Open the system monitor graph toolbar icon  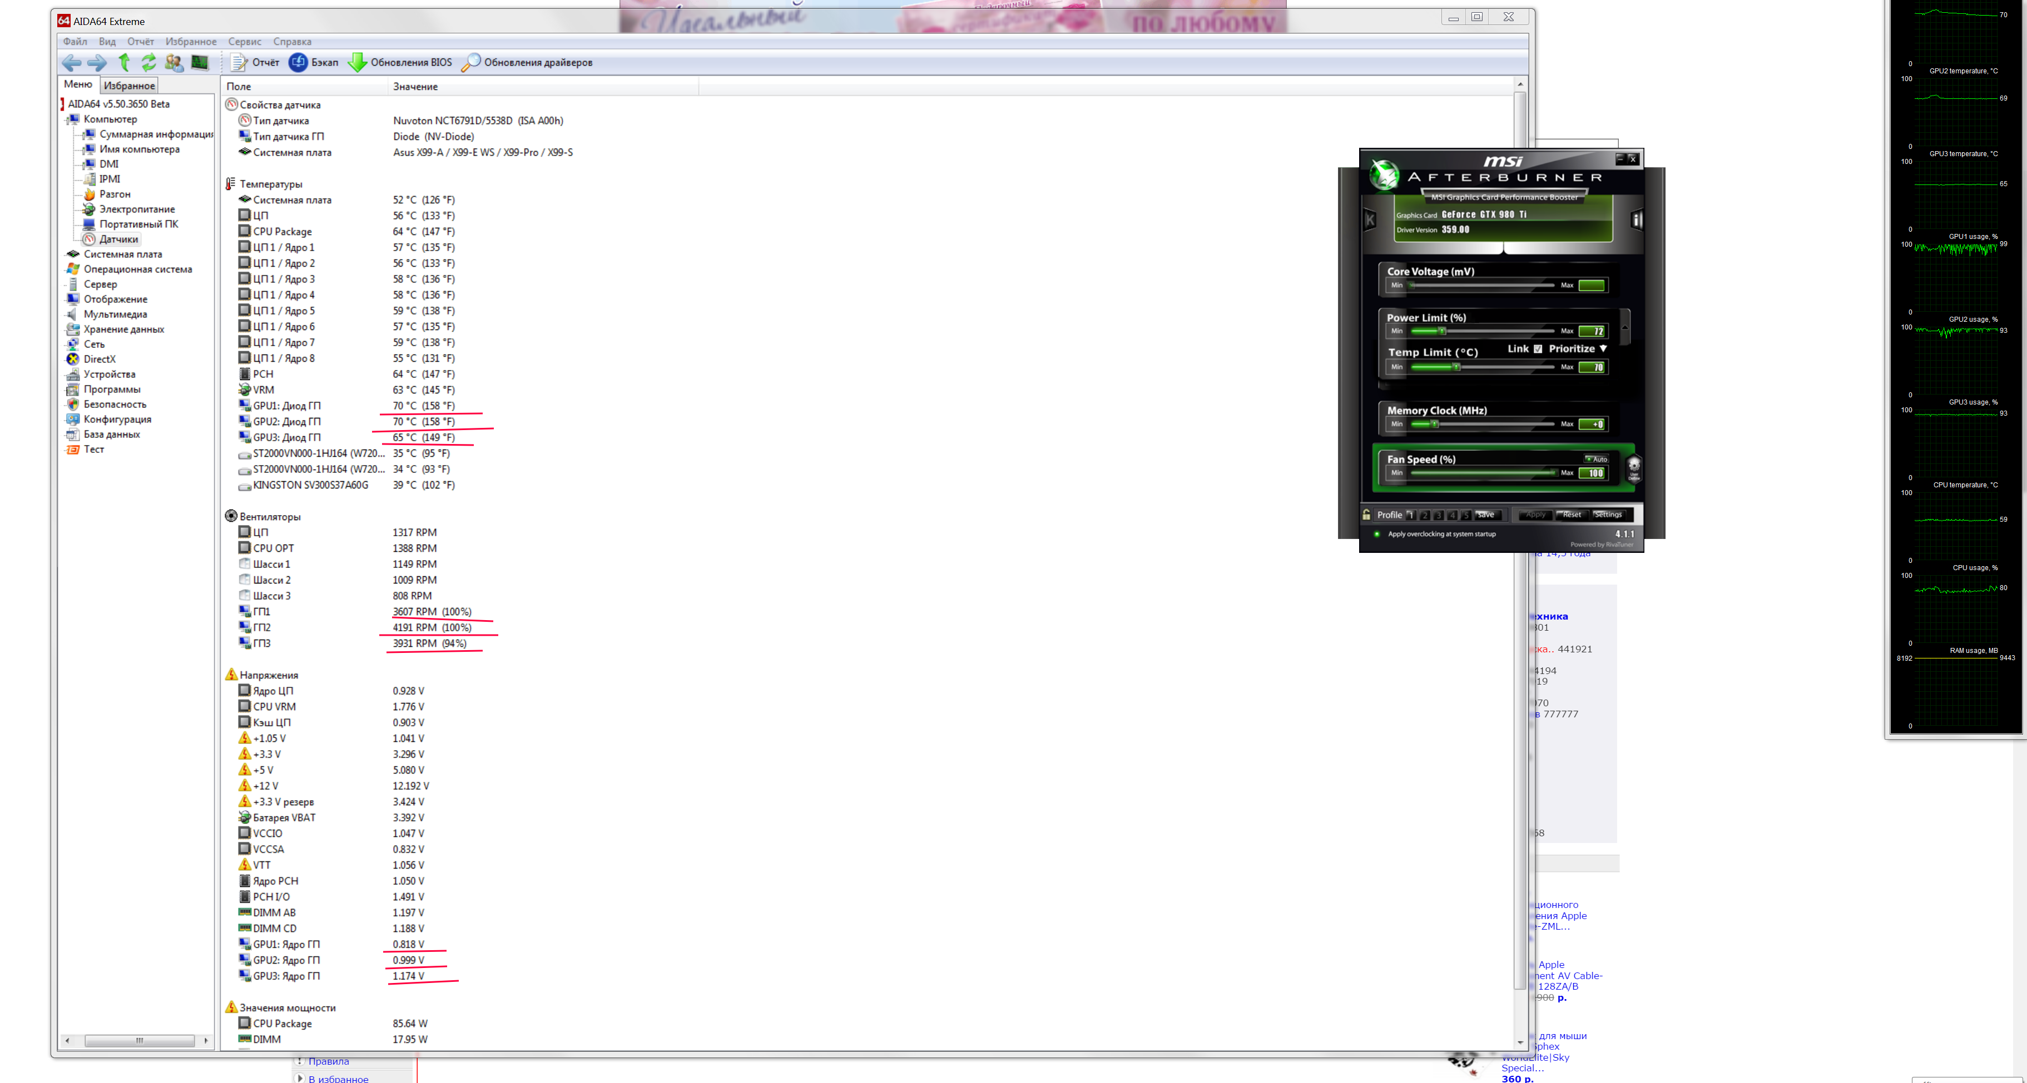click(200, 62)
